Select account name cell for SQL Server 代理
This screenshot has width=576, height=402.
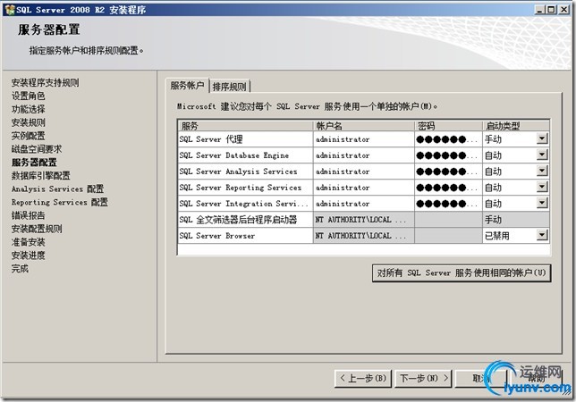[x=364, y=139]
